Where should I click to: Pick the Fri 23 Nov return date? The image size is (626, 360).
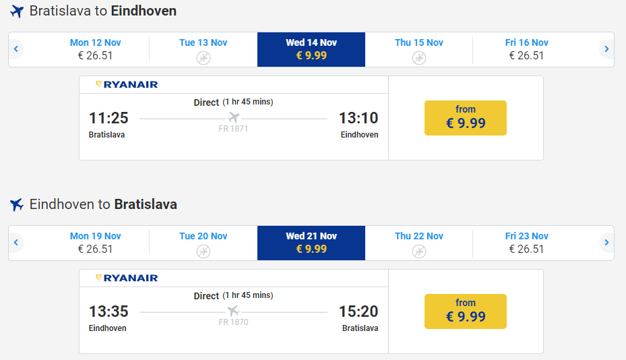[x=527, y=243]
